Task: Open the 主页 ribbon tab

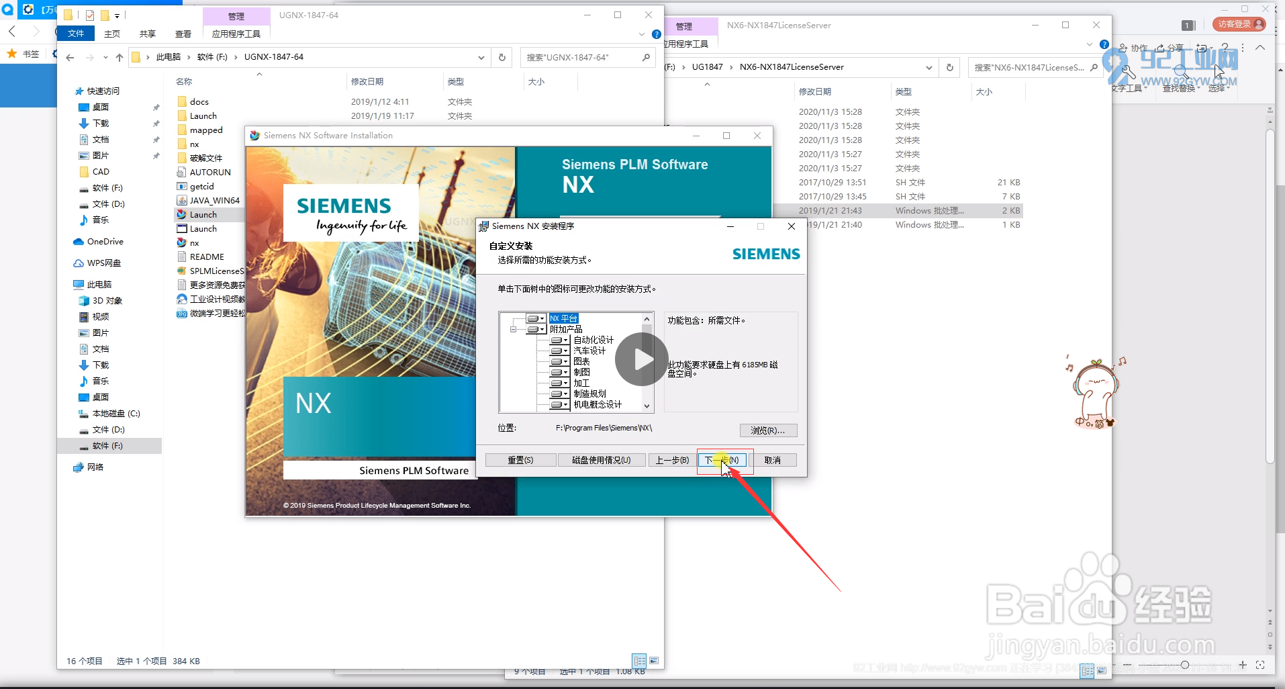Action: [x=112, y=34]
